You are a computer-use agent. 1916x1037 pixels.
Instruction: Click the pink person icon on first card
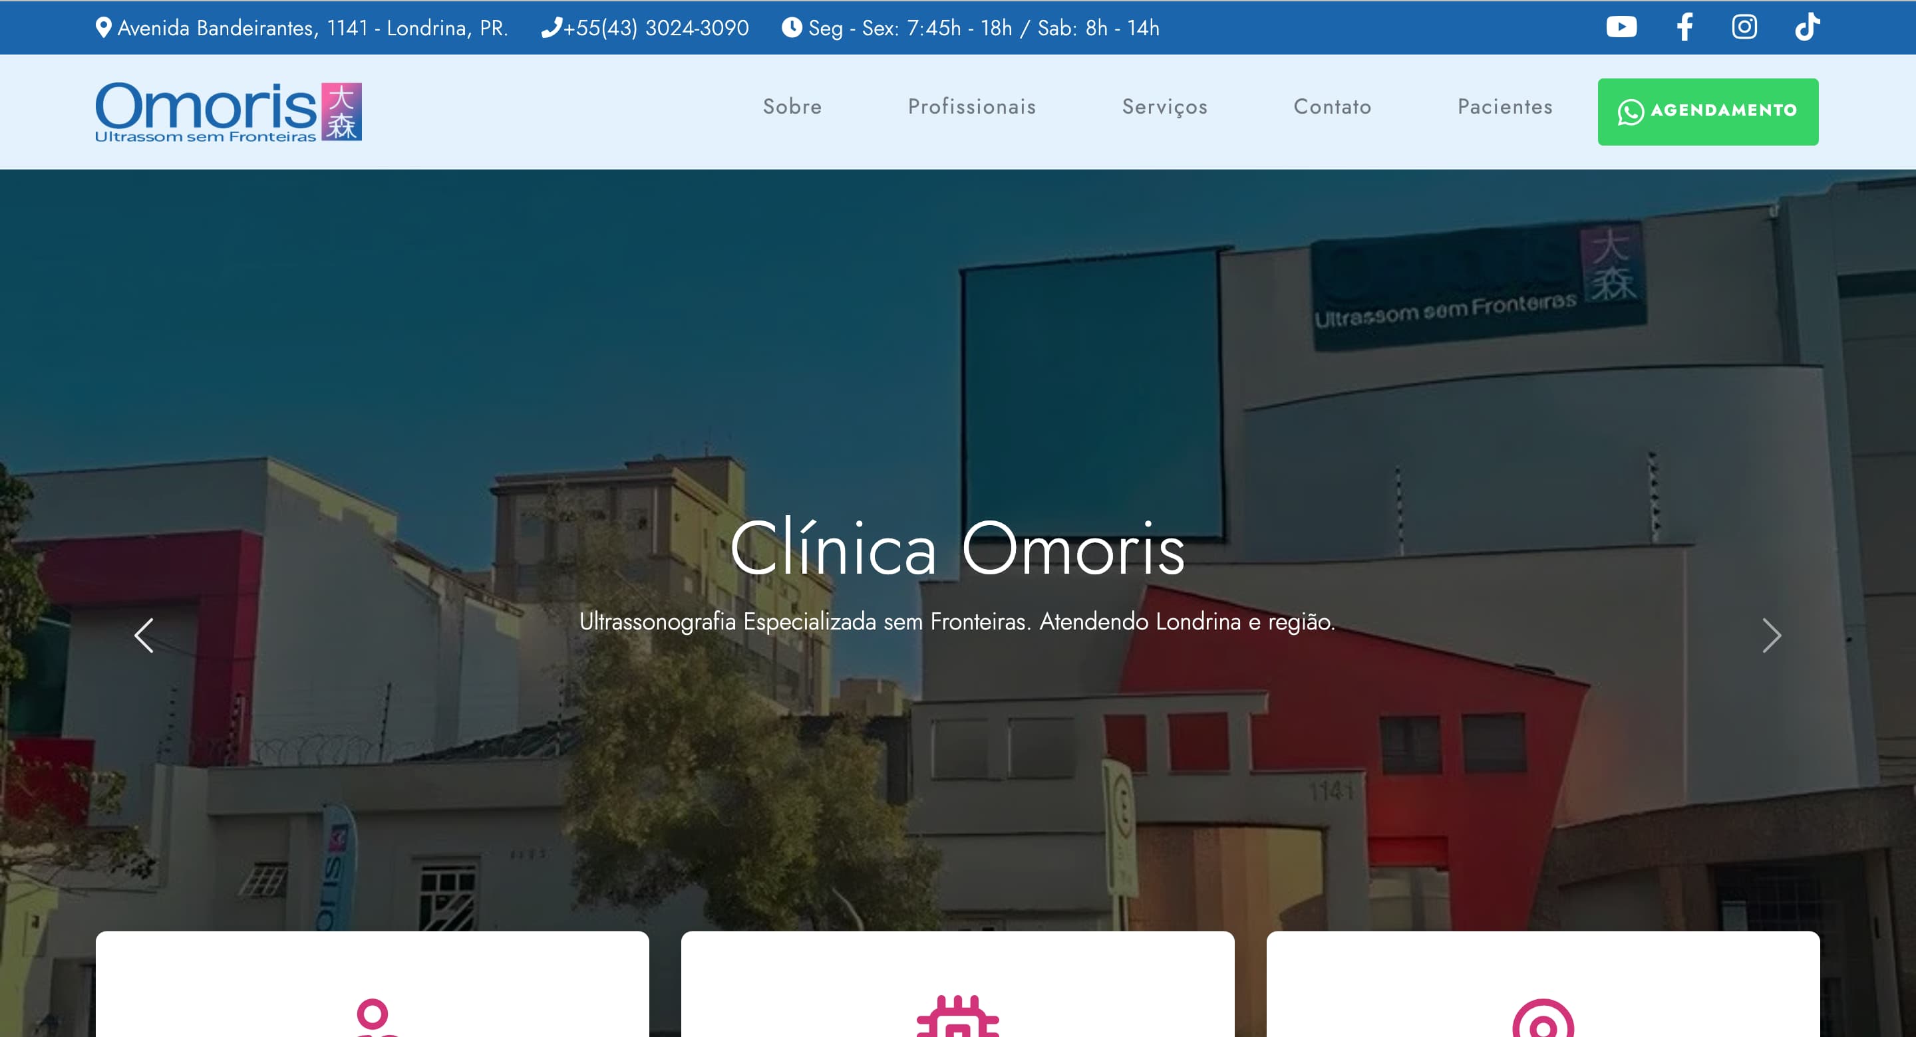click(373, 1017)
